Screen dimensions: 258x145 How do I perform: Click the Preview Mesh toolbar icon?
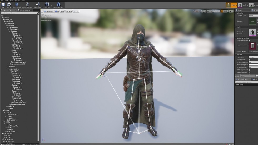(47, 5)
